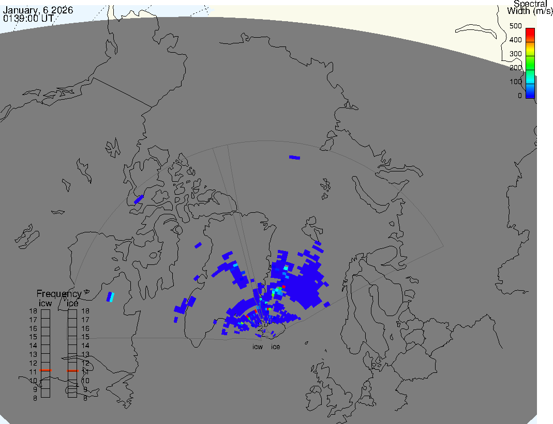The height and width of the screenshot is (424, 553).
Task: Click the 300 label on the color scale
Action: 516,54
